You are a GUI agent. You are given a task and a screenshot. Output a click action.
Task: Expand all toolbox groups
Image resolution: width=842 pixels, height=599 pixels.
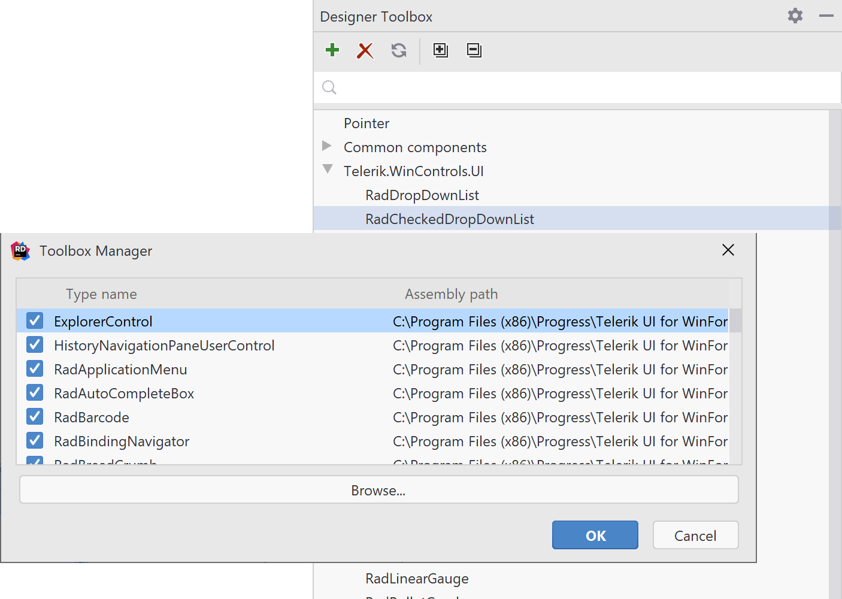click(441, 50)
